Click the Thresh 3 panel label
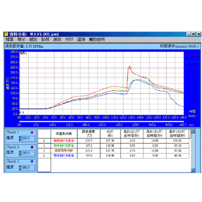This screenshot has width=202, height=202. 12,161
